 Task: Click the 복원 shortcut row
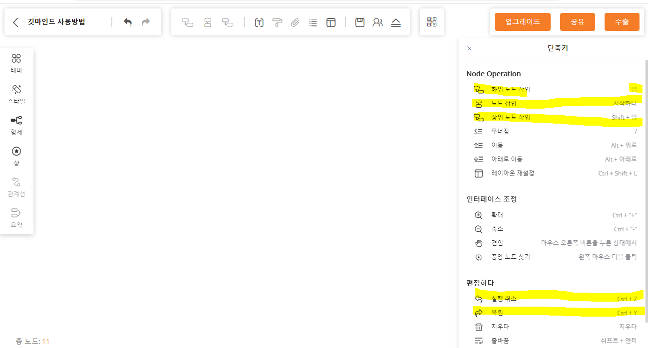tap(556, 313)
